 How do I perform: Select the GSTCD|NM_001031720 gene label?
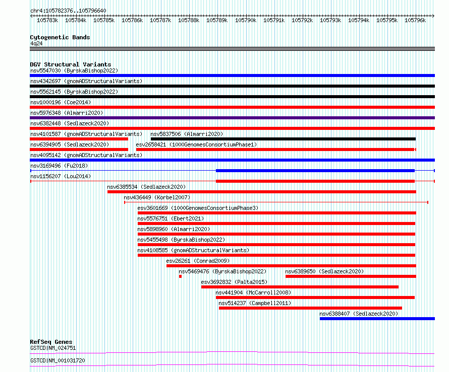(58, 360)
